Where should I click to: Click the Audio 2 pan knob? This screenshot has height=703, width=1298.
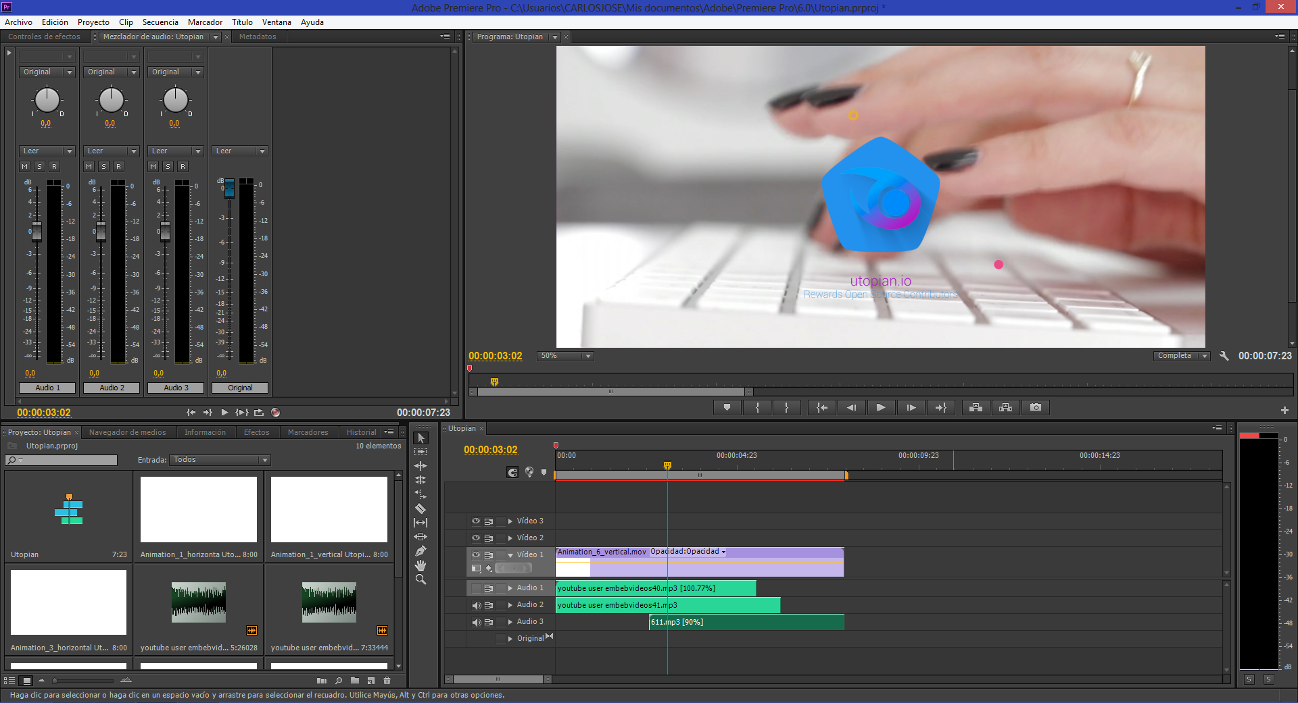pos(112,100)
